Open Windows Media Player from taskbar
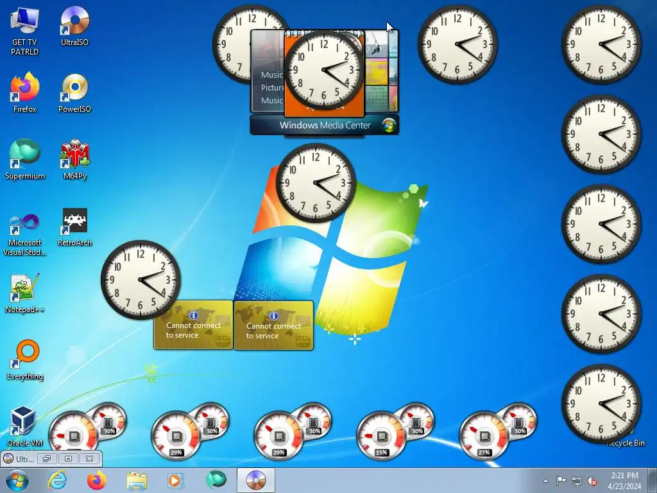 tap(175, 480)
